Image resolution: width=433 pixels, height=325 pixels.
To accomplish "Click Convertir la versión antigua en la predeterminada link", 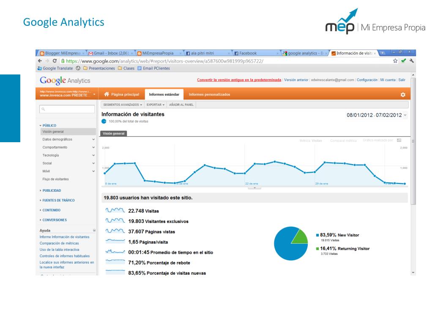I will point(239,80).
